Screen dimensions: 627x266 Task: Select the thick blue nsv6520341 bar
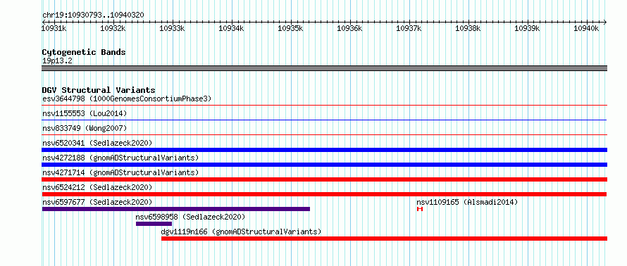pos(324,150)
